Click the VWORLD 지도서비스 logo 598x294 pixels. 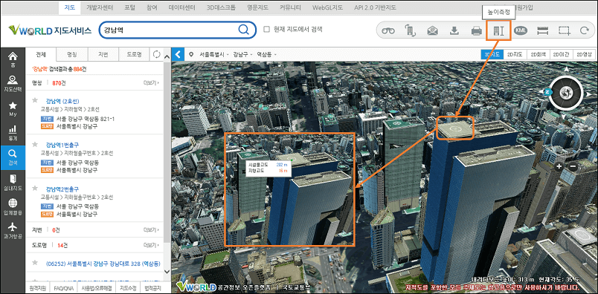pyautogui.click(x=50, y=30)
